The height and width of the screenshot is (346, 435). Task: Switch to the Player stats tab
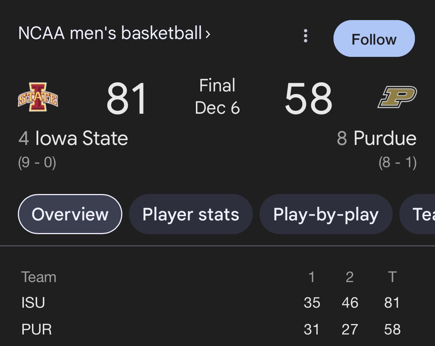(x=191, y=214)
